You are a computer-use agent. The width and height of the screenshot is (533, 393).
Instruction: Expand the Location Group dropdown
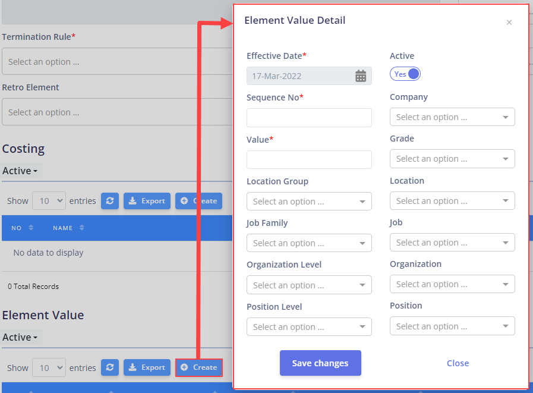pos(309,202)
